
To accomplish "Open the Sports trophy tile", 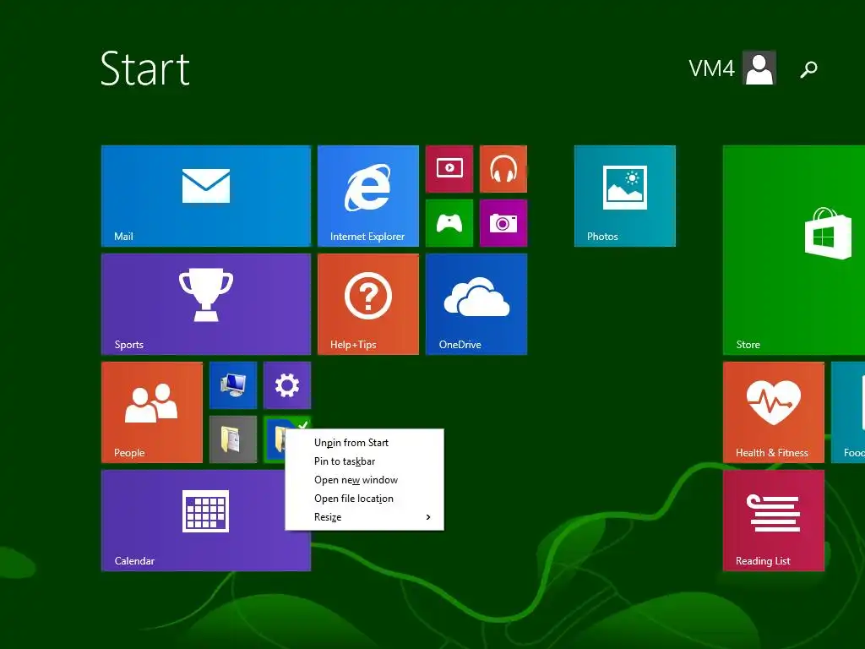I will [206, 304].
